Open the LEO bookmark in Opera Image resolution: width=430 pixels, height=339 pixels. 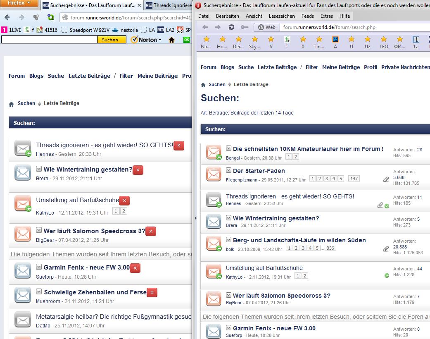pos(384,42)
